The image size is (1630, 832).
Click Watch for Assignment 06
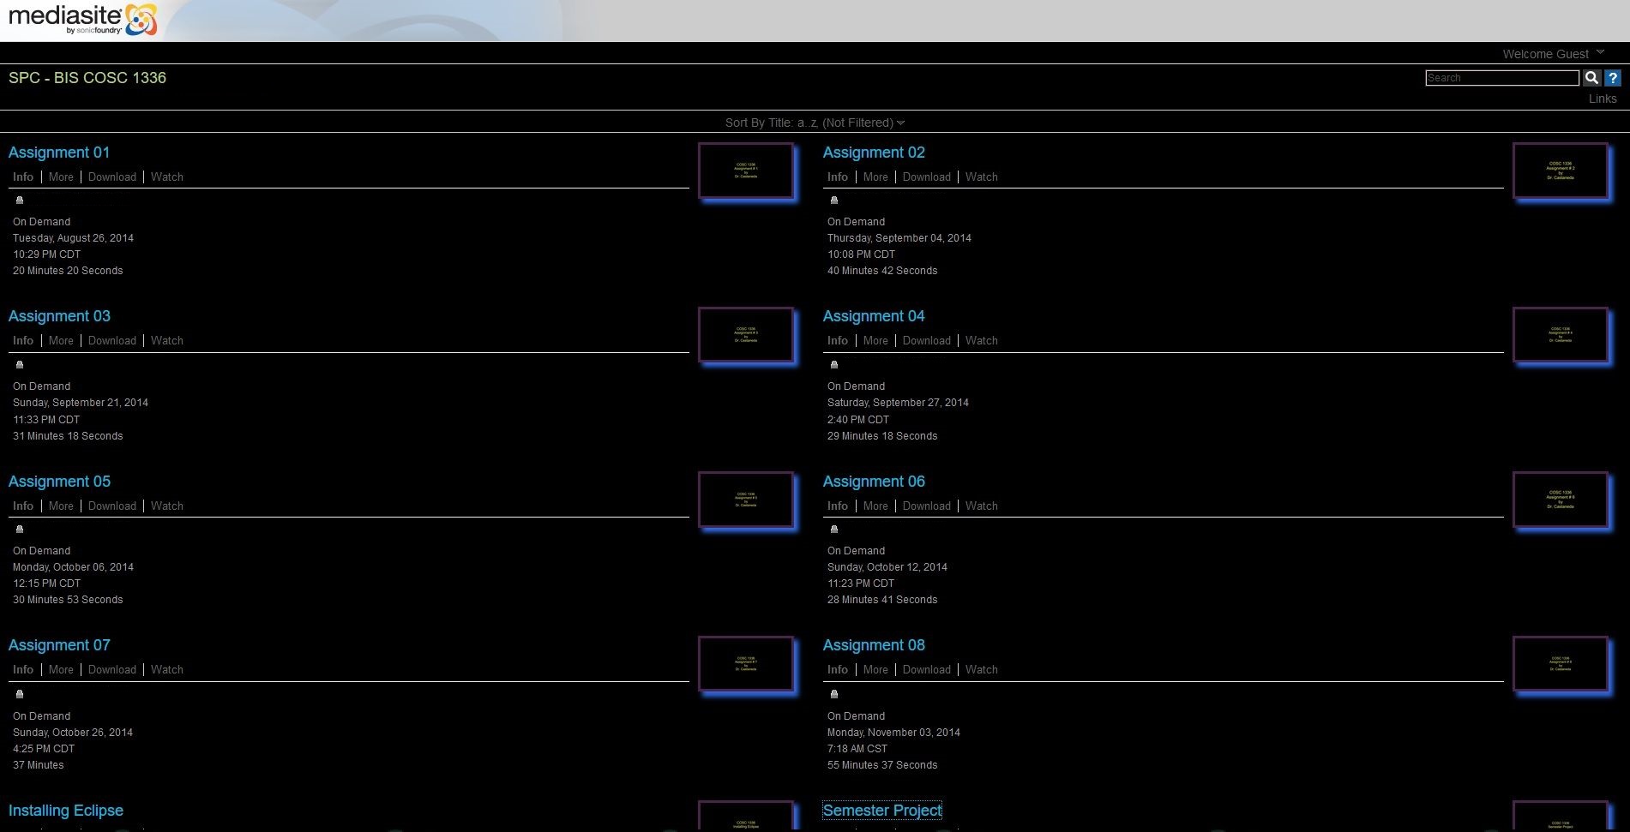point(982,506)
